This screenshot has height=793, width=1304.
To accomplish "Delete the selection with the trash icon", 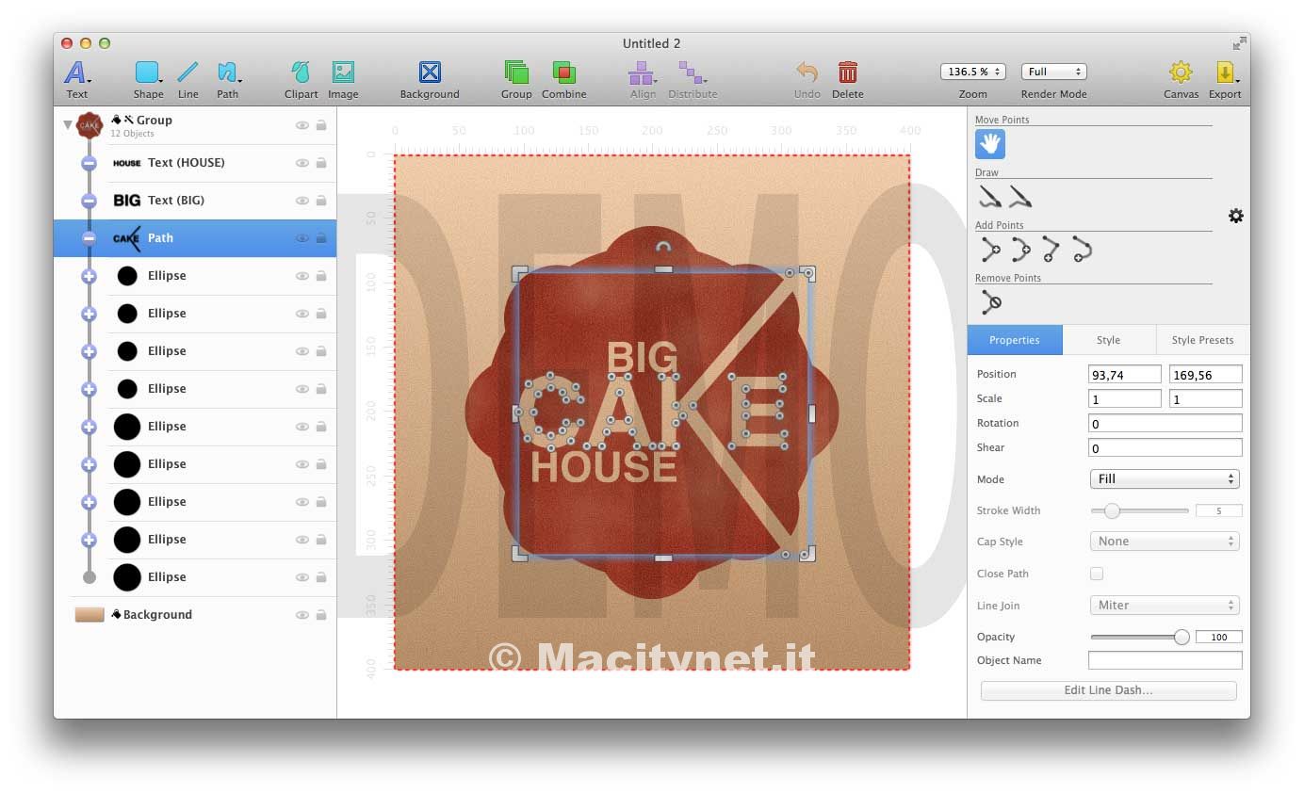I will point(848,73).
